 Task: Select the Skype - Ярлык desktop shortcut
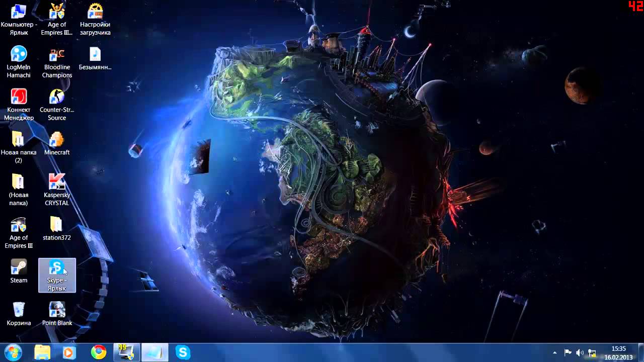point(57,276)
